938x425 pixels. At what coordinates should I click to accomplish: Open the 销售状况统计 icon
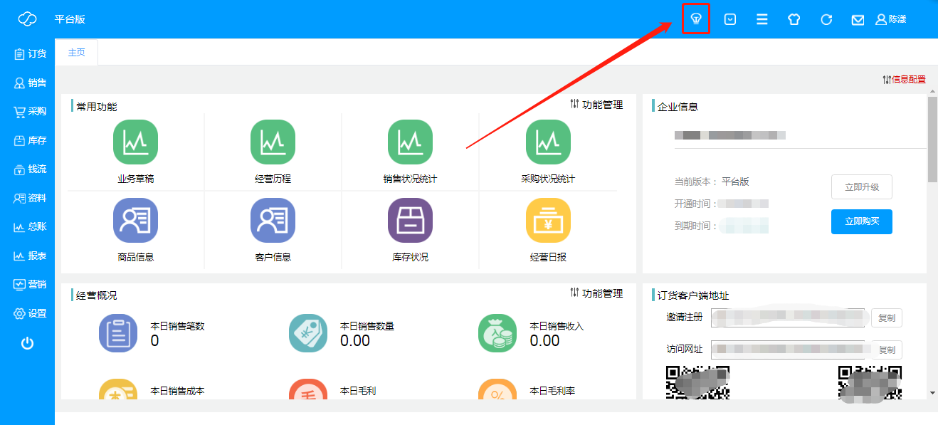point(410,142)
